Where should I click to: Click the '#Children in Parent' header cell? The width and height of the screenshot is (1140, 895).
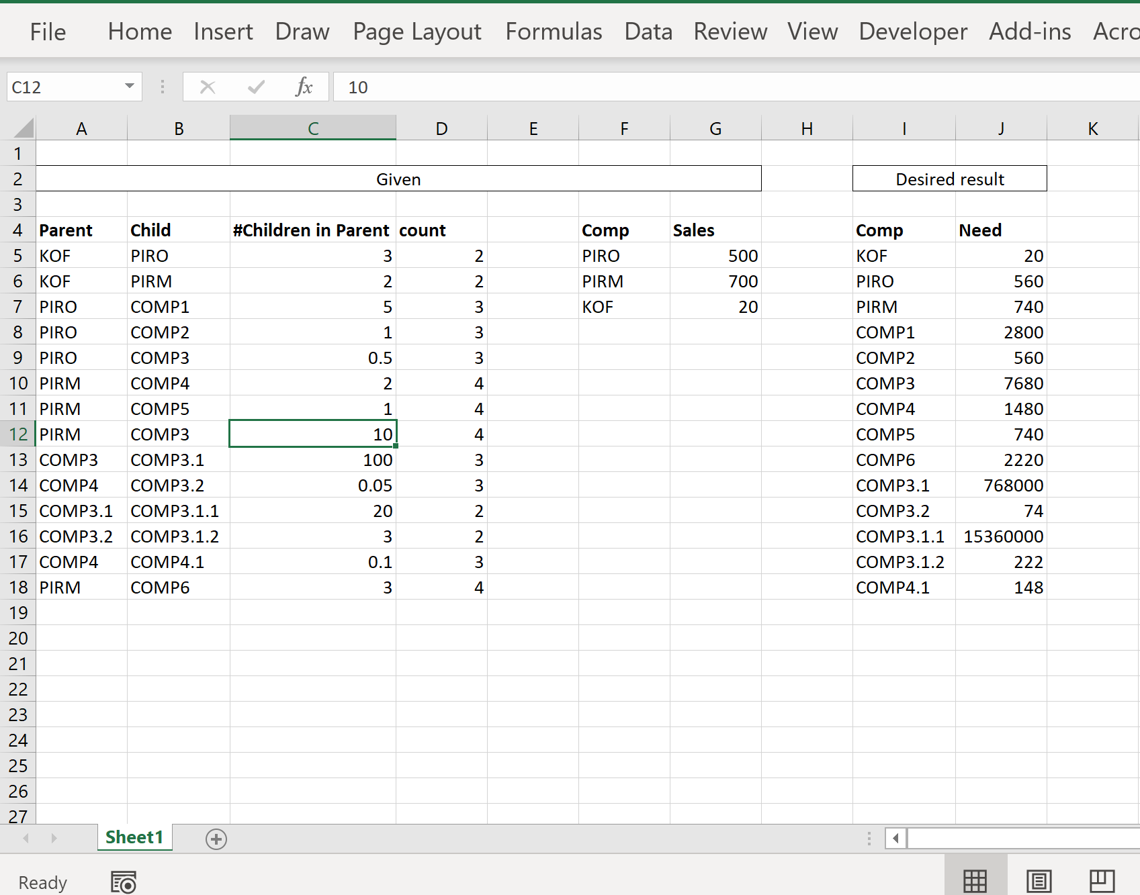pyautogui.click(x=313, y=230)
